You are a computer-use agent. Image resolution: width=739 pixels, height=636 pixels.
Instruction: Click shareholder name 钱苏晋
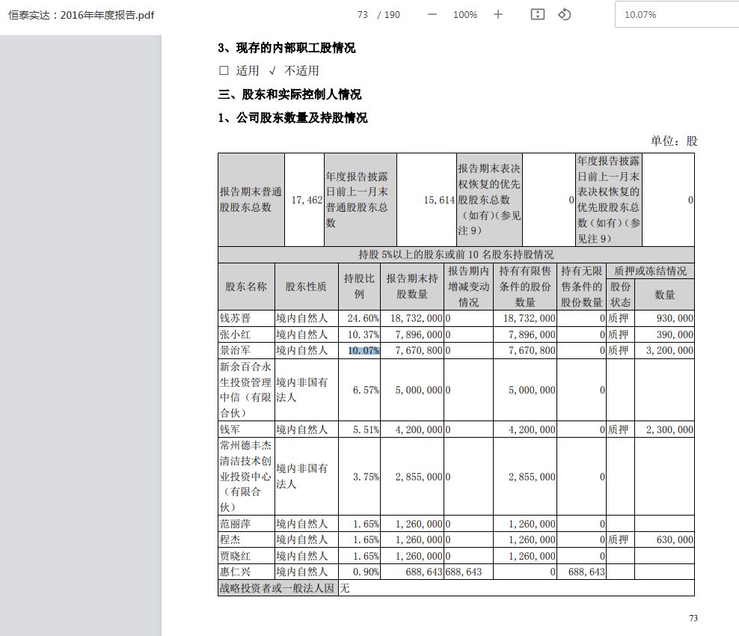click(235, 318)
